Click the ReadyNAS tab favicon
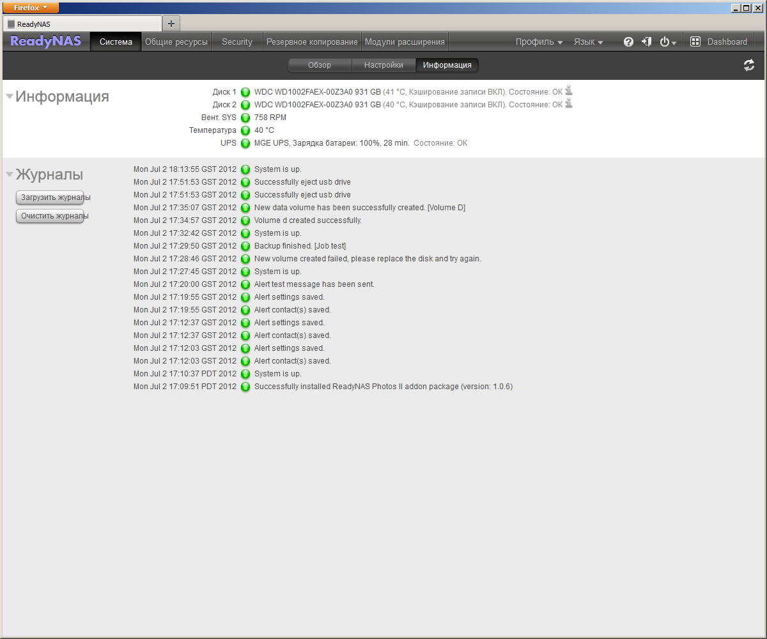This screenshot has width=767, height=639. point(11,24)
